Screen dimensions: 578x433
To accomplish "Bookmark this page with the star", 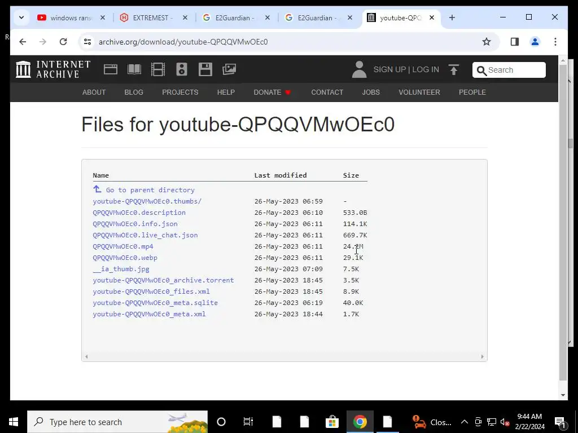I will tap(487, 42).
